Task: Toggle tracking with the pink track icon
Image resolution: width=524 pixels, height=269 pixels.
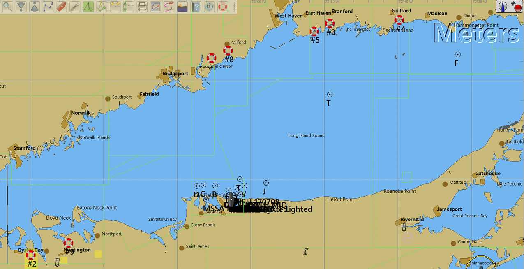Action: click(169, 7)
